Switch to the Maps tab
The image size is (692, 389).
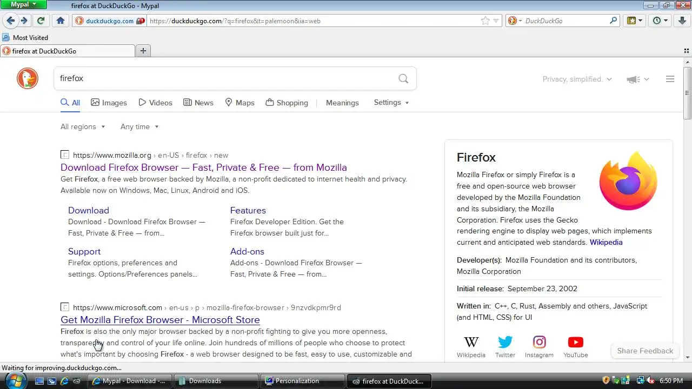[239, 103]
